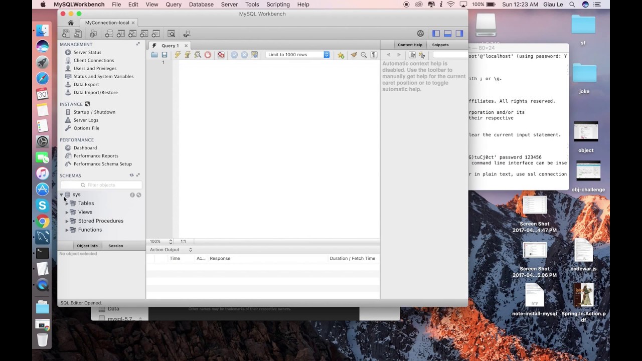Open the Database menu
Screen dimensions: 642x361
click(x=201, y=5)
